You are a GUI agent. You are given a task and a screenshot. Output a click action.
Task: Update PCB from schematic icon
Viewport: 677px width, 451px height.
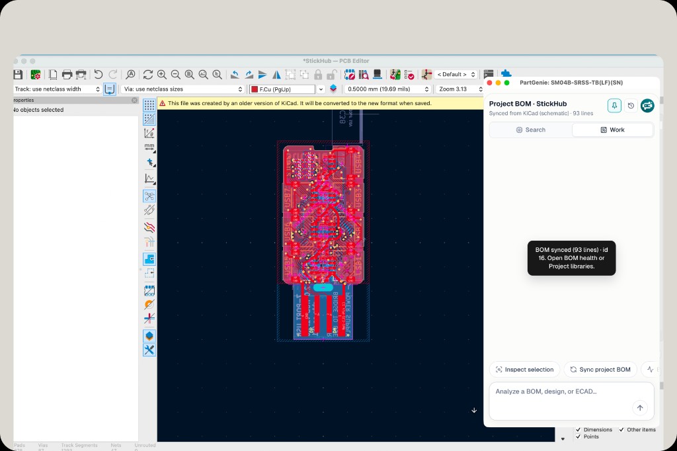pyautogui.click(x=395, y=74)
